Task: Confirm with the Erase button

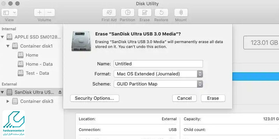Action: point(213,98)
